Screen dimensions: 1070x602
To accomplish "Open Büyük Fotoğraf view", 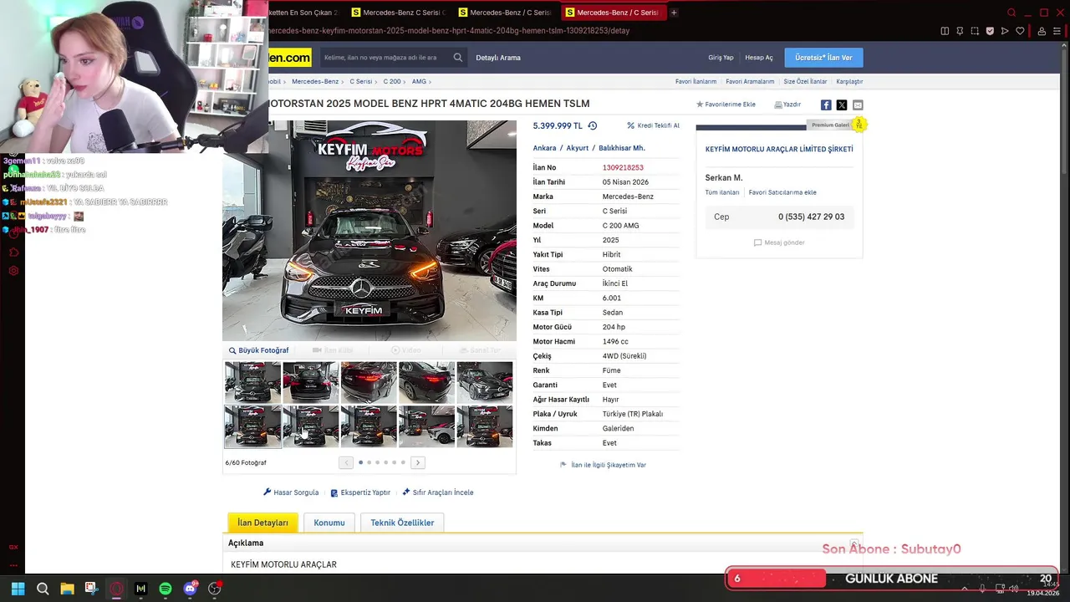I will point(258,350).
